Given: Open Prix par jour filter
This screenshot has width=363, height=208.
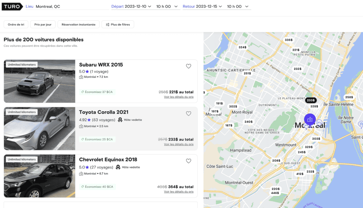Looking at the screenshot, I should click(43, 24).
